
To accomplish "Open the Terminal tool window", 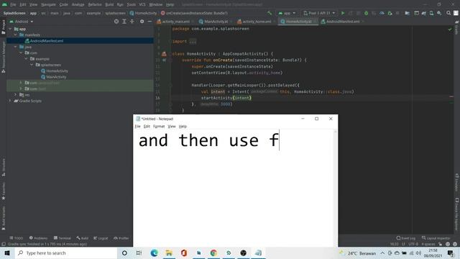I will (x=63, y=238).
